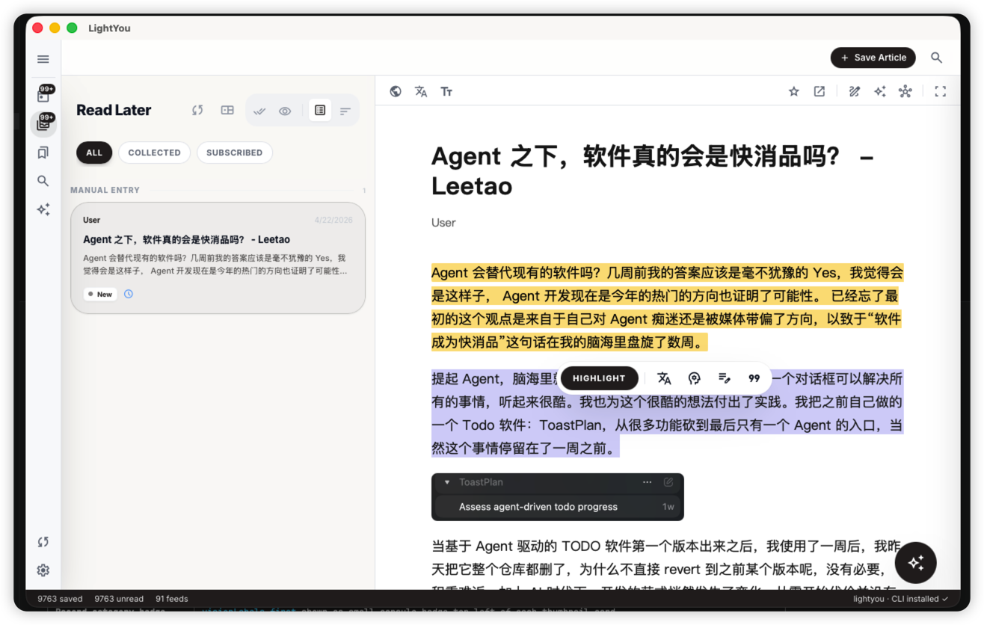This screenshot has height=625, width=984.
Task: Open original web page globe icon
Action: (396, 91)
